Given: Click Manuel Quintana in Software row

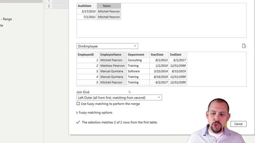Looking at the screenshot, I should click(113, 71).
